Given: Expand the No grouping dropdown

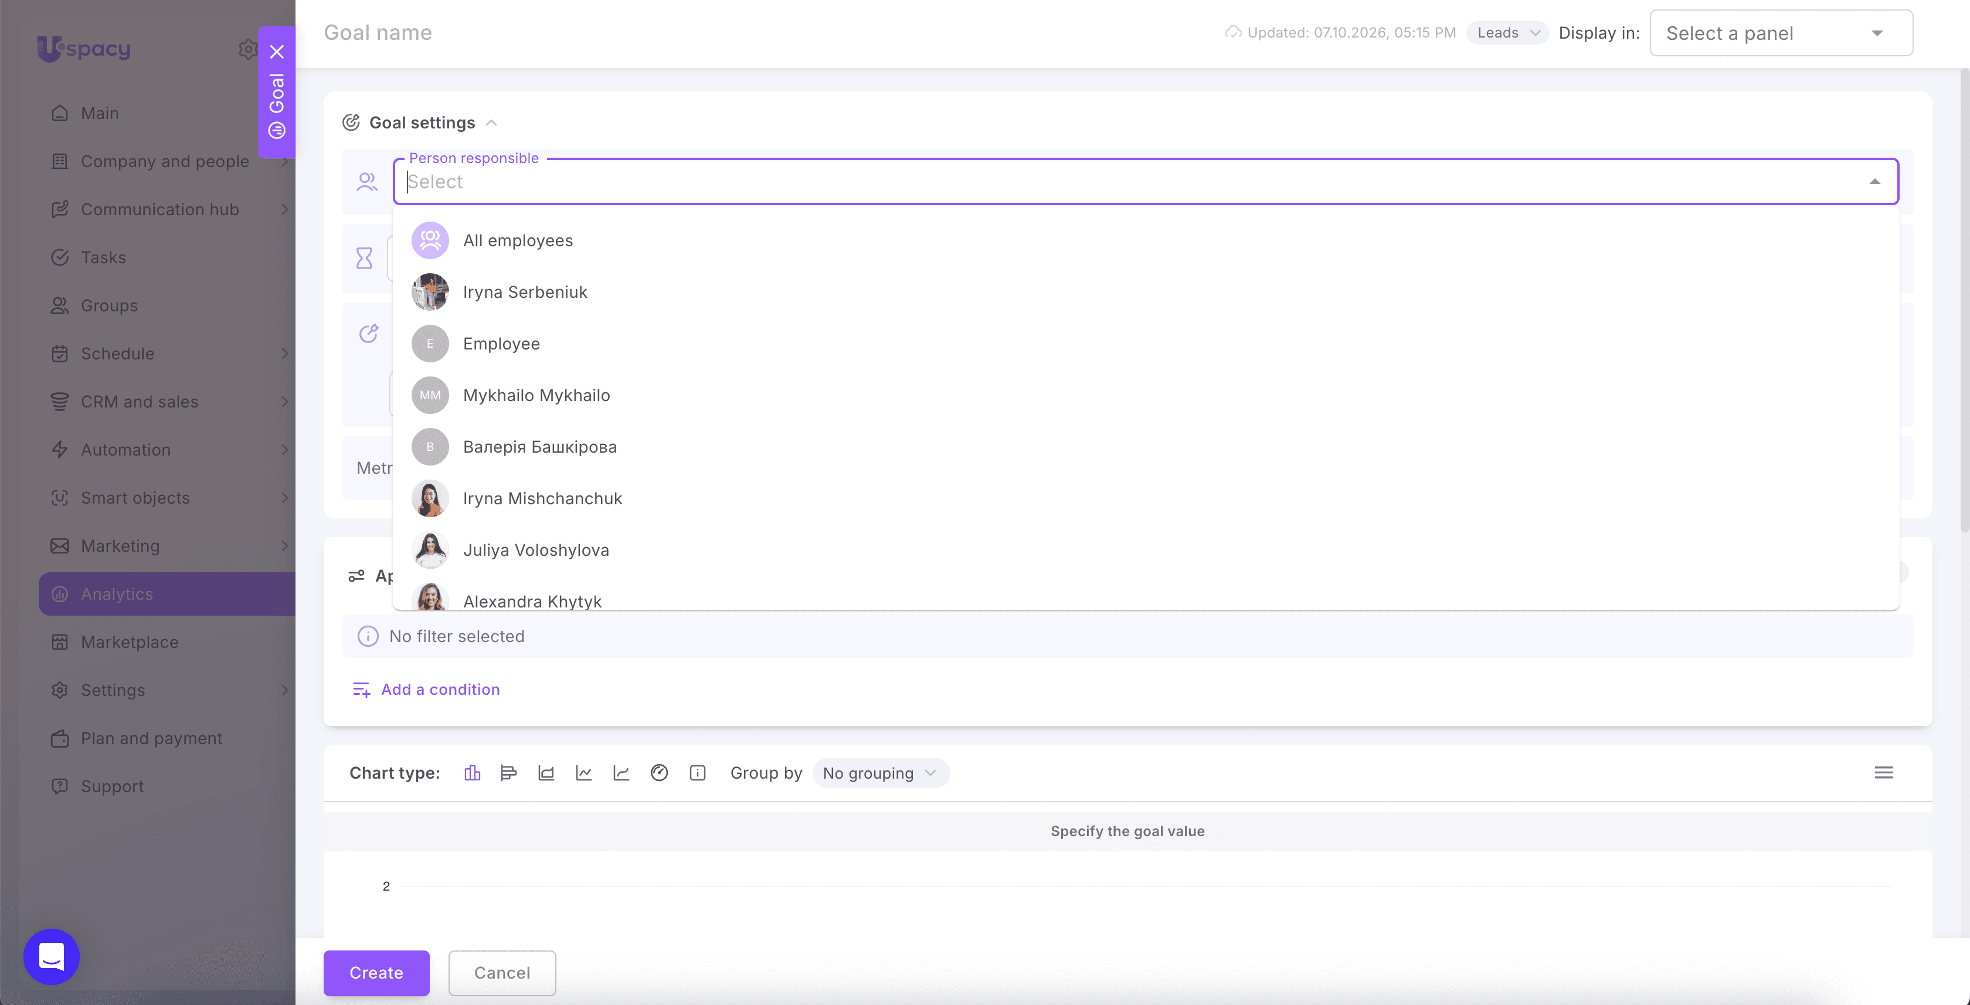Looking at the screenshot, I should click(880, 772).
